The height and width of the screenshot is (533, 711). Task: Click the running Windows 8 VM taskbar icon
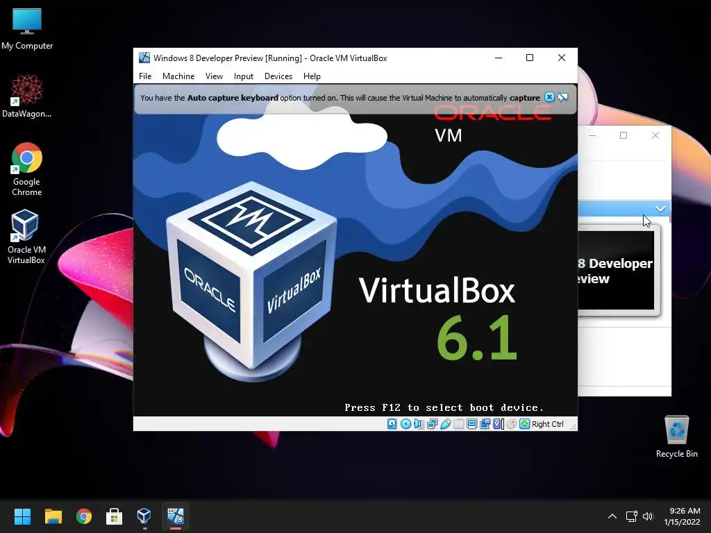click(176, 516)
